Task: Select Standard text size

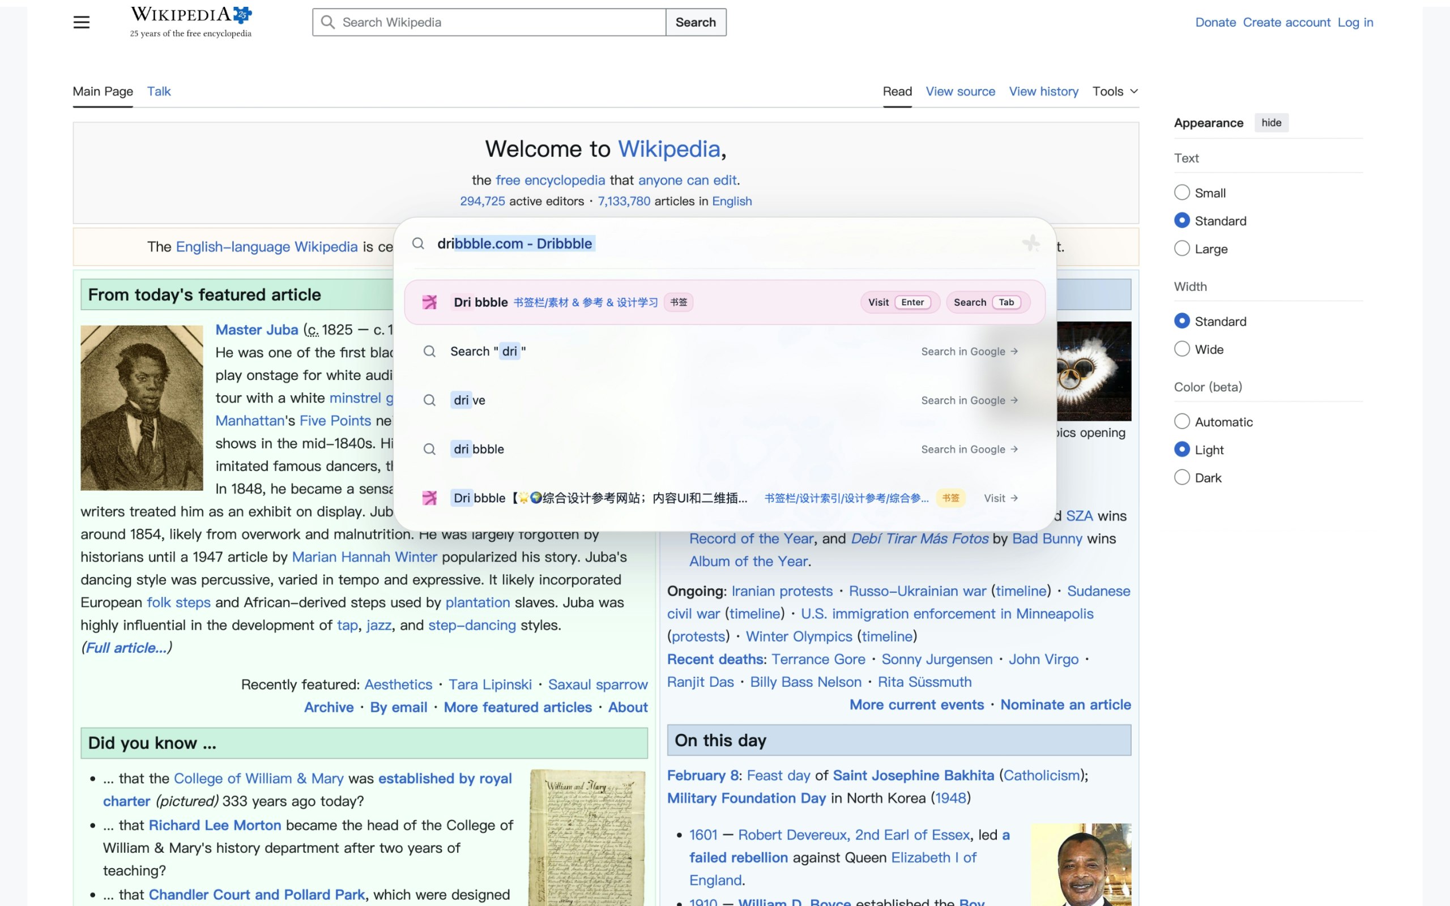Action: tap(1182, 220)
